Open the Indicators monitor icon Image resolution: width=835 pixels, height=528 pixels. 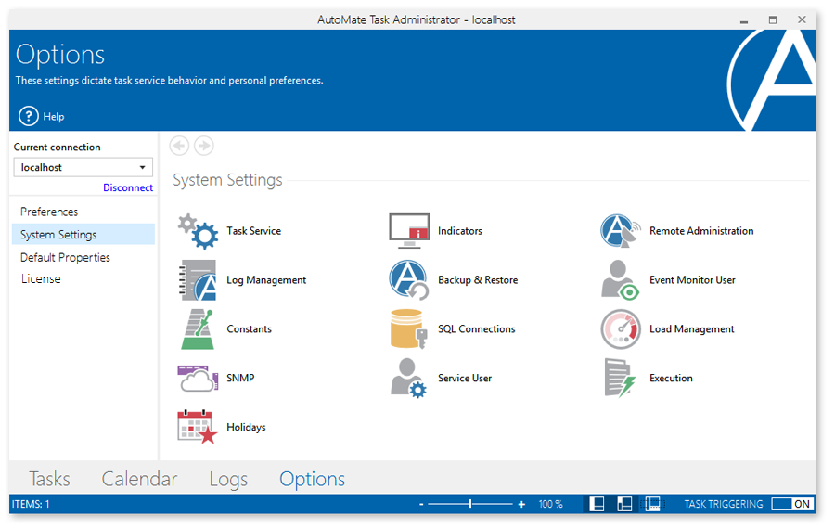(x=409, y=231)
